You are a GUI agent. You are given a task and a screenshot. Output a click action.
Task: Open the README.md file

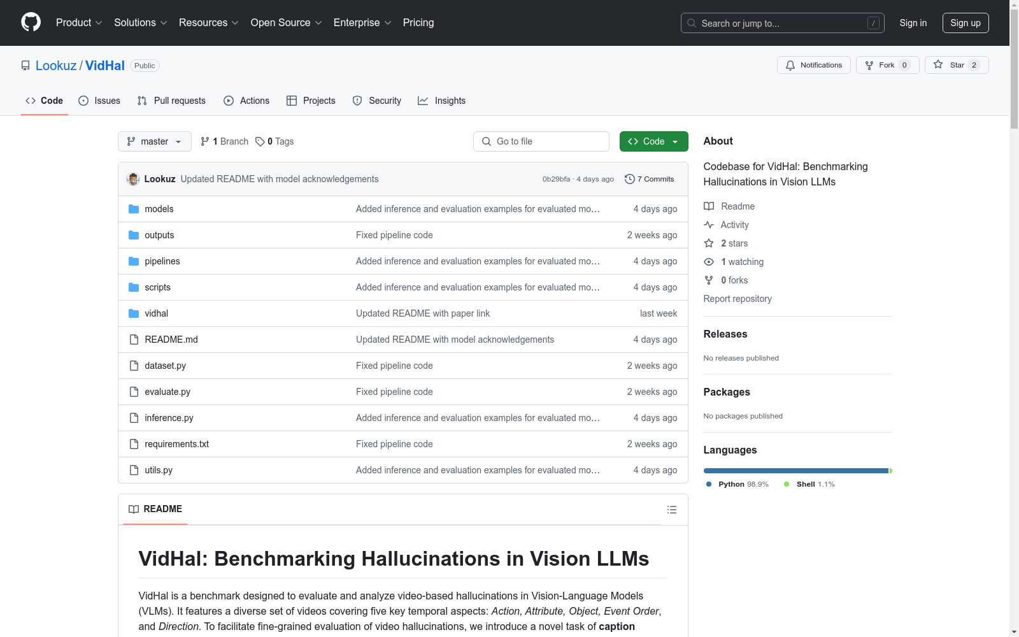pos(171,340)
